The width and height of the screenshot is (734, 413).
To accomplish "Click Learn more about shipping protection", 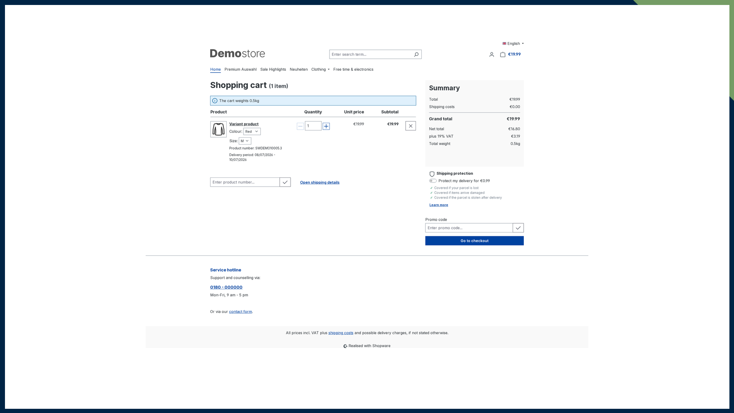I will pos(438,205).
